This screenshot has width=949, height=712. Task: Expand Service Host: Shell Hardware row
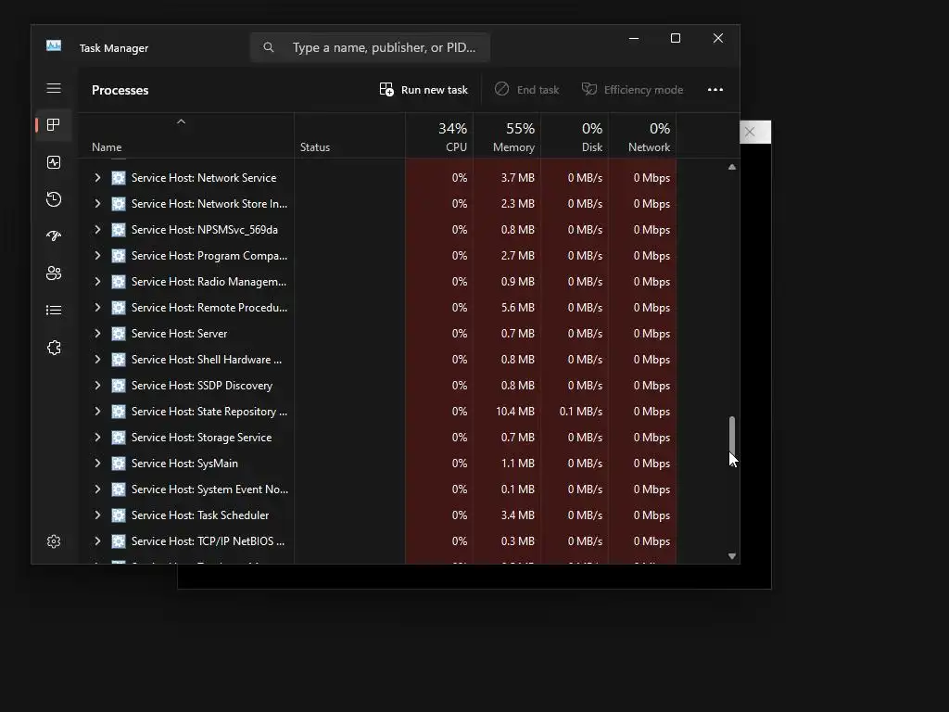pyautogui.click(x=97, y=359)
